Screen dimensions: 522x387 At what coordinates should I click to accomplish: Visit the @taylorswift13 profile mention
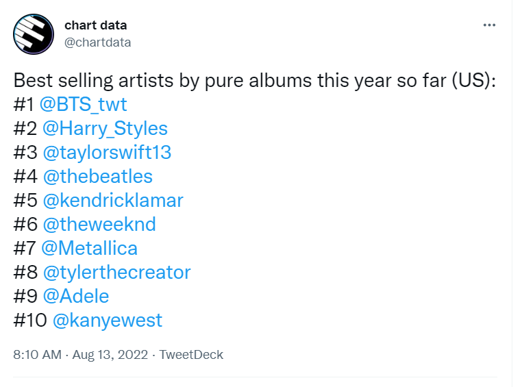click(107, 153)
